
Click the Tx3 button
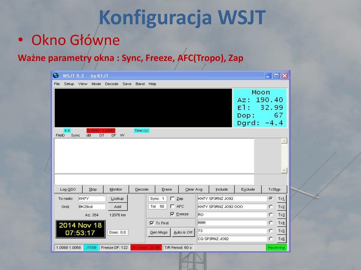[281, 214]
